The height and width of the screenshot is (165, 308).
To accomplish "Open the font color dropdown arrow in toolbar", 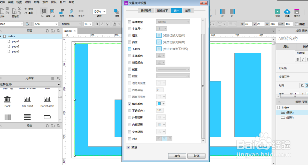I will pos(119,24).
